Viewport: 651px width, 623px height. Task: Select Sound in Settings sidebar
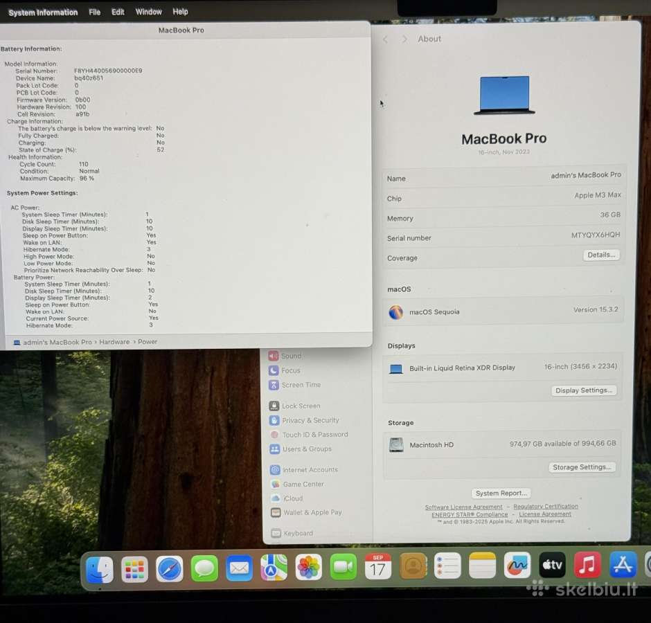coord(285,356)
